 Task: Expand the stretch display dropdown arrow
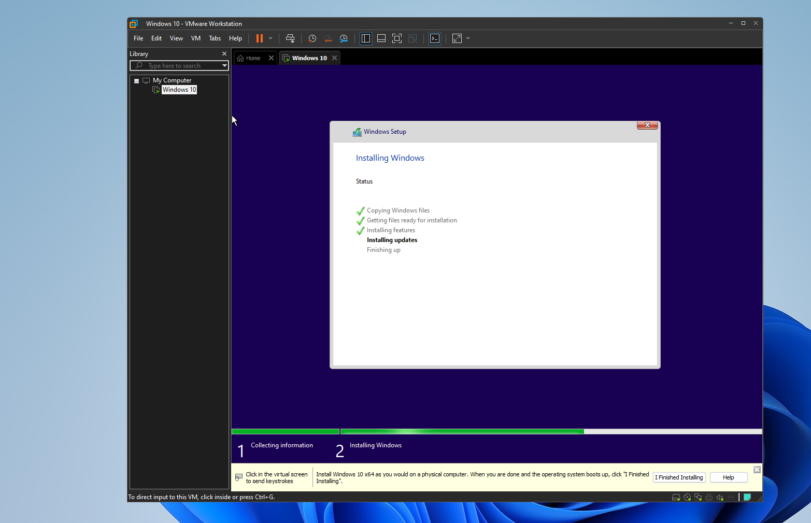[468, 38]
